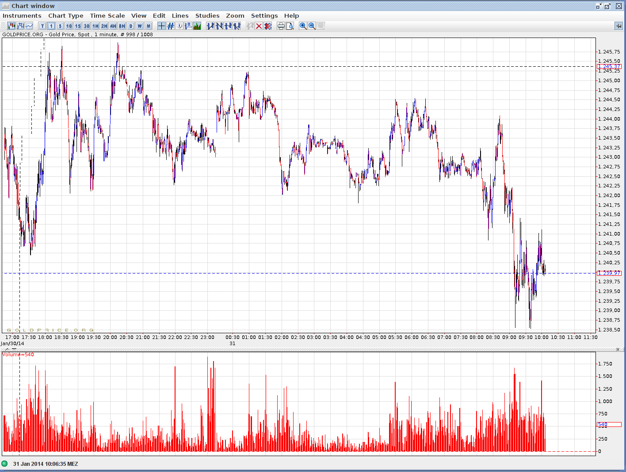This screenshot has height=472, width=626.
Task: Switch timeframe to 1H bars
Action: (95, 26)
